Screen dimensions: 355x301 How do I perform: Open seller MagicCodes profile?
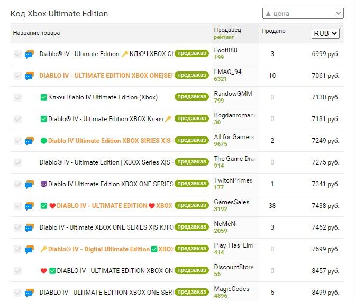tap(232, 289)
